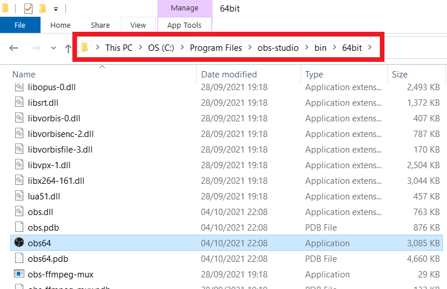
Task: Click the folder icon in address bar
Action: point(85,47)
